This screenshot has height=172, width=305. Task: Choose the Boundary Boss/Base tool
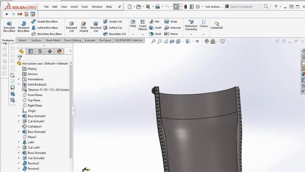pyautogui.click(x=47, y=34)
